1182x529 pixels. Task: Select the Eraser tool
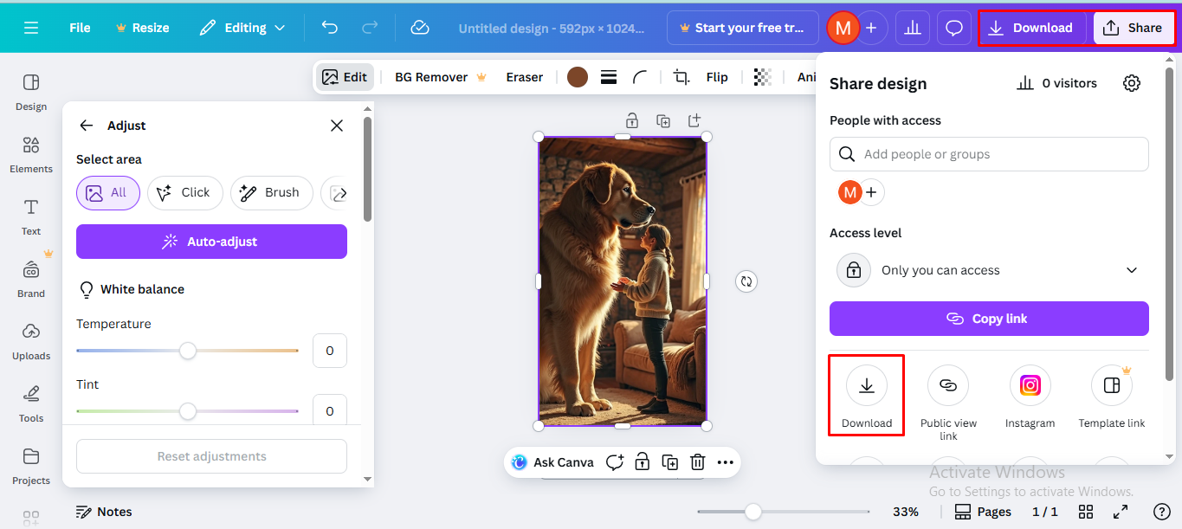(x=524, y=76)
